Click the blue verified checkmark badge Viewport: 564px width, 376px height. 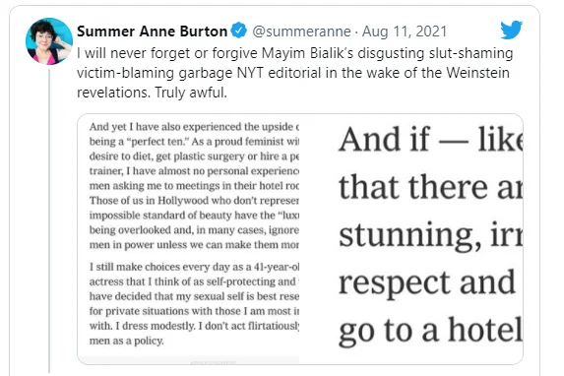238,31
